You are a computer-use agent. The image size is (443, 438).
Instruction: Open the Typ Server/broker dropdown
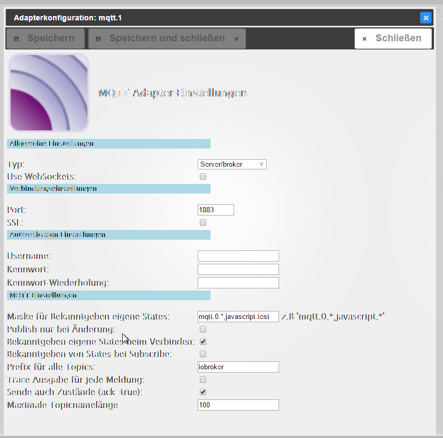coord(232,164)
